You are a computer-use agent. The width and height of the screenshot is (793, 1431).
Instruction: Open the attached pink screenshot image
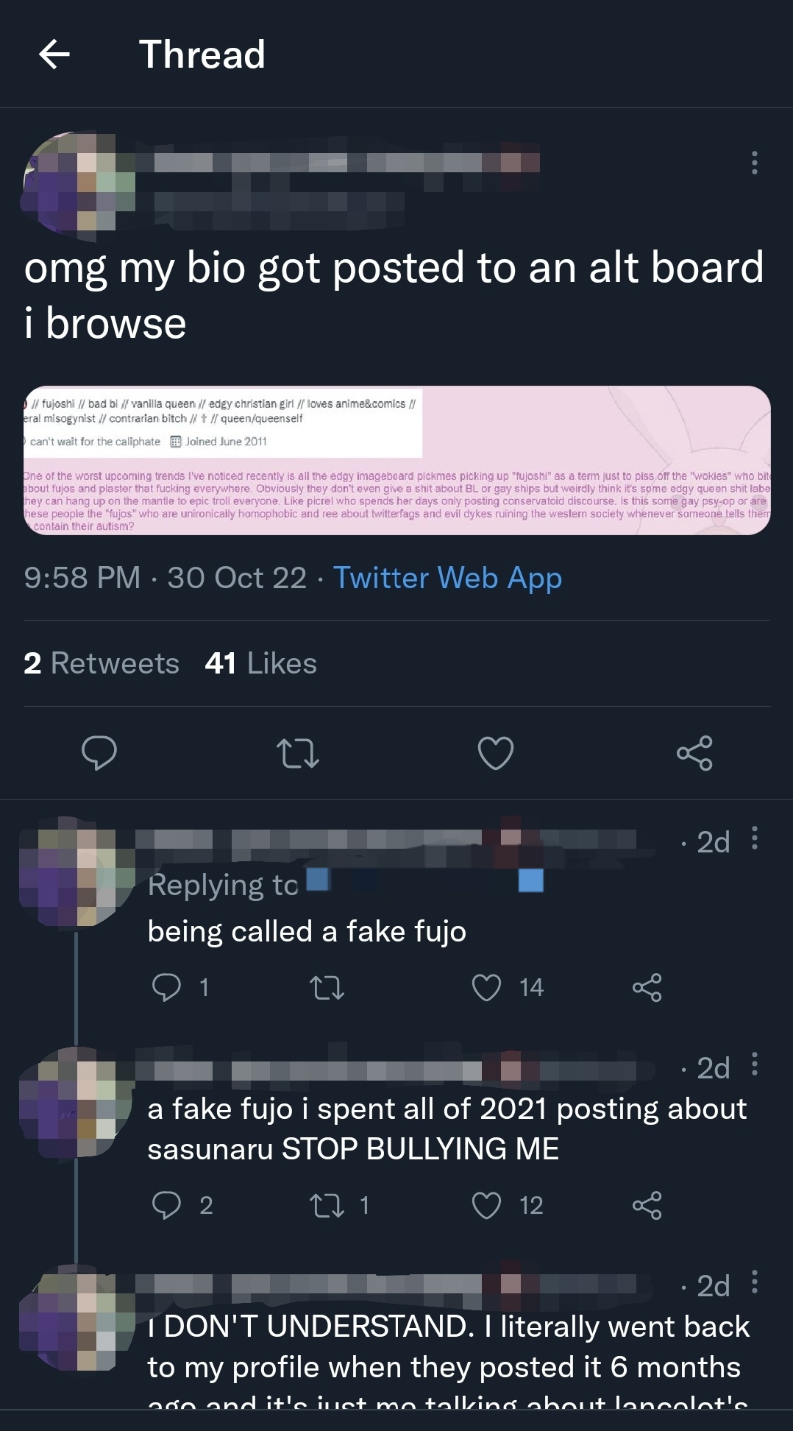tap(397, 460)
